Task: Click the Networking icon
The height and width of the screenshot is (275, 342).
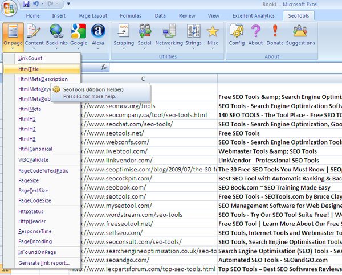Action: (x=169, y=31)
